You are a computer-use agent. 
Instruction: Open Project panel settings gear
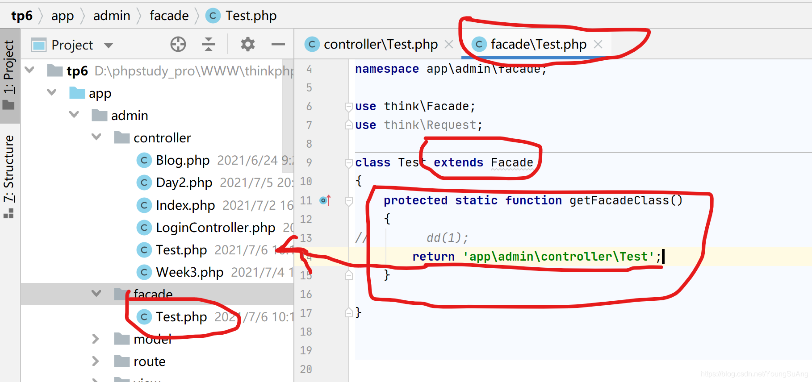[x=247, y=44]
